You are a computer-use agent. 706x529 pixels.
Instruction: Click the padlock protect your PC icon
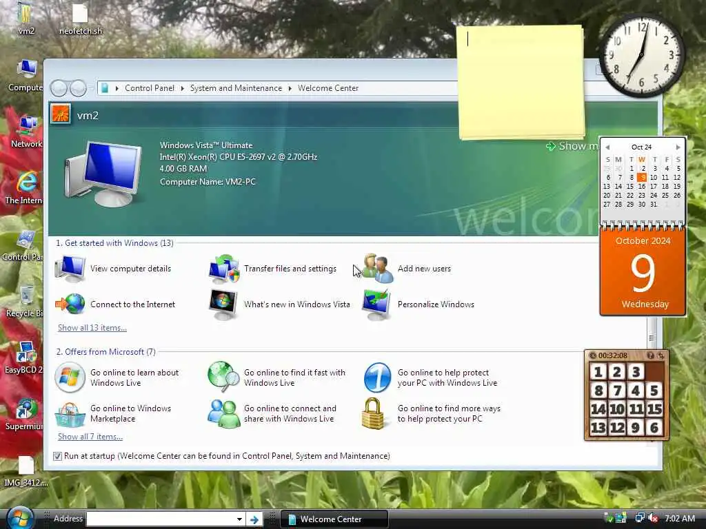point(373,413)
